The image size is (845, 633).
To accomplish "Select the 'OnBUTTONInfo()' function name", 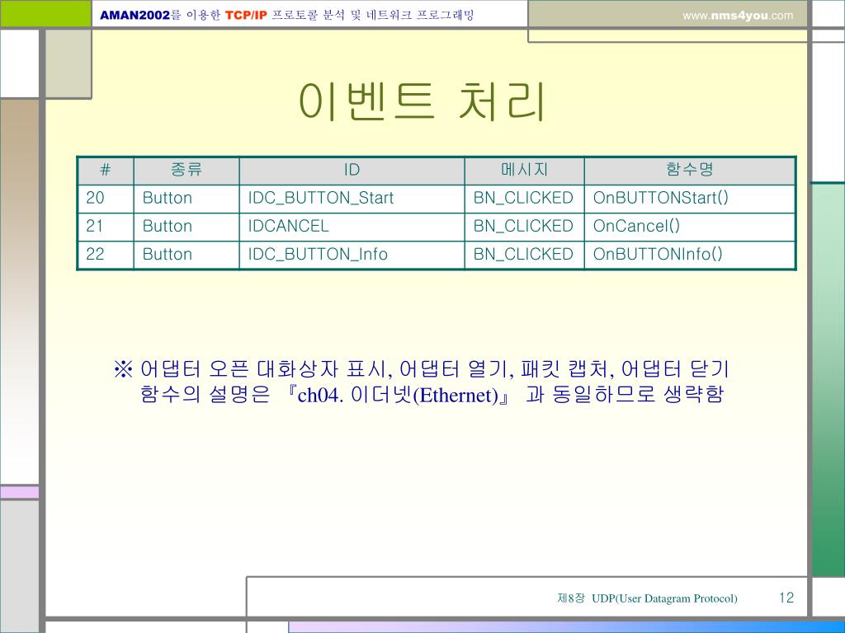I will [658, 254].
